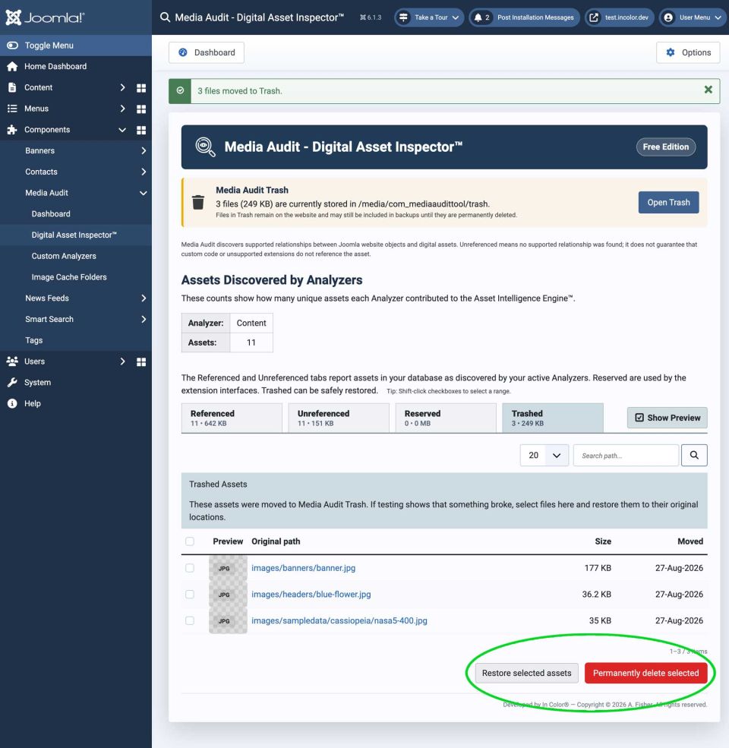The image size is (729, 748).
Task: Click the green success check icon
Action: click(180, 90)
